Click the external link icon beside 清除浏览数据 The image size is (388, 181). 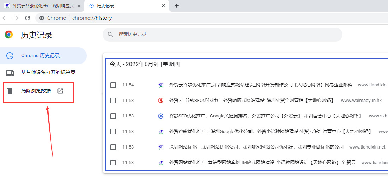pyautogui.click(x=60, y=91)
